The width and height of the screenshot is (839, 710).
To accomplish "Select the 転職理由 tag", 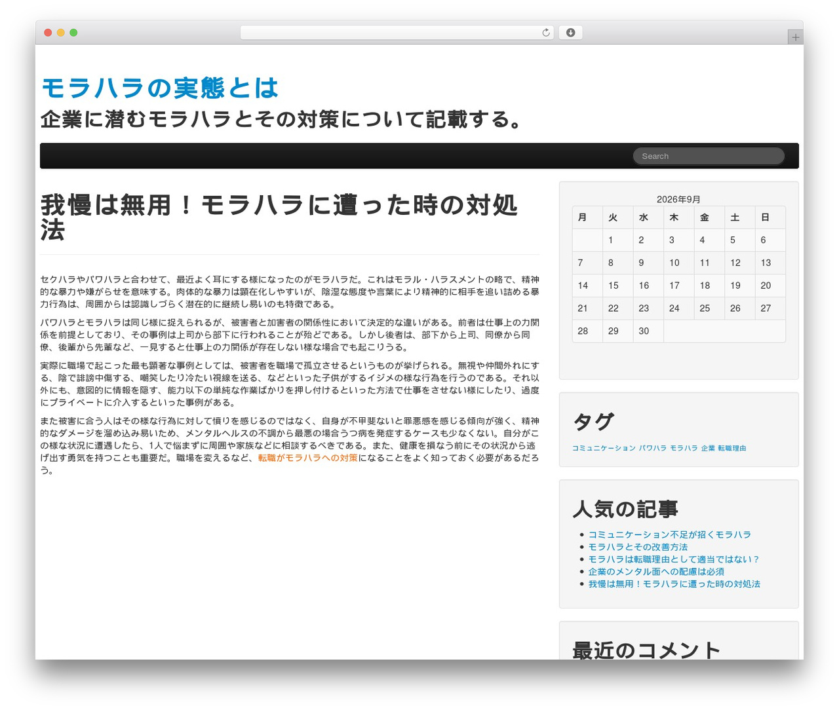I will (732, 448).
